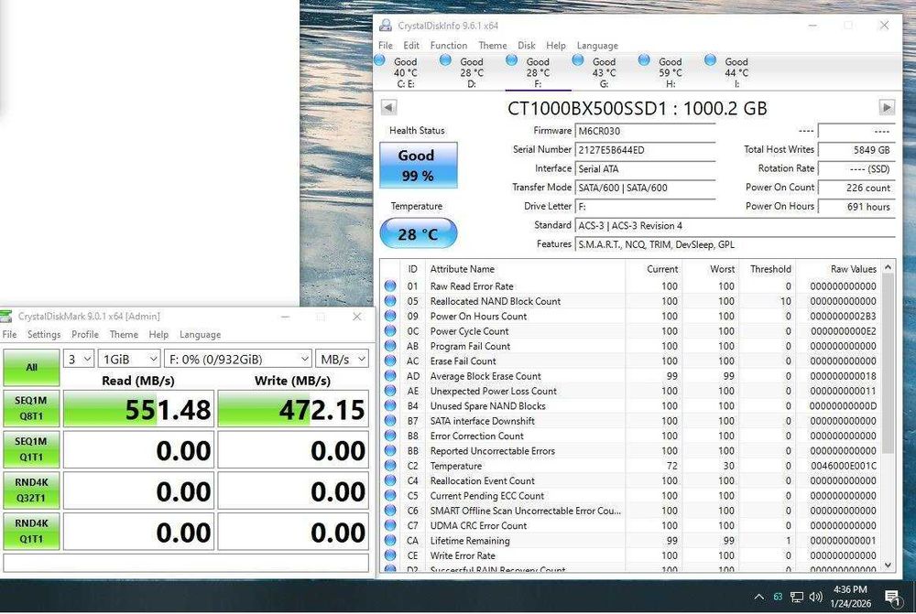Open the Language menu in CrystalDiskMark
This screenshot has height=614, width=916.
[x=200, y=334]
